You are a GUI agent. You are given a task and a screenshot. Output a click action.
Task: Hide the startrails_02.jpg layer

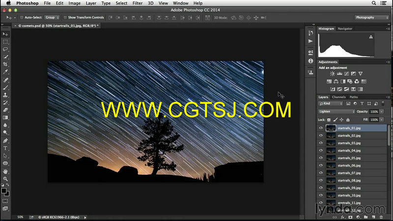(x=321, y=136)
